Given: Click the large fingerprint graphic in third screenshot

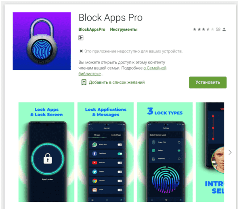Looking at the screenshot, I should (x=166, y=180).
